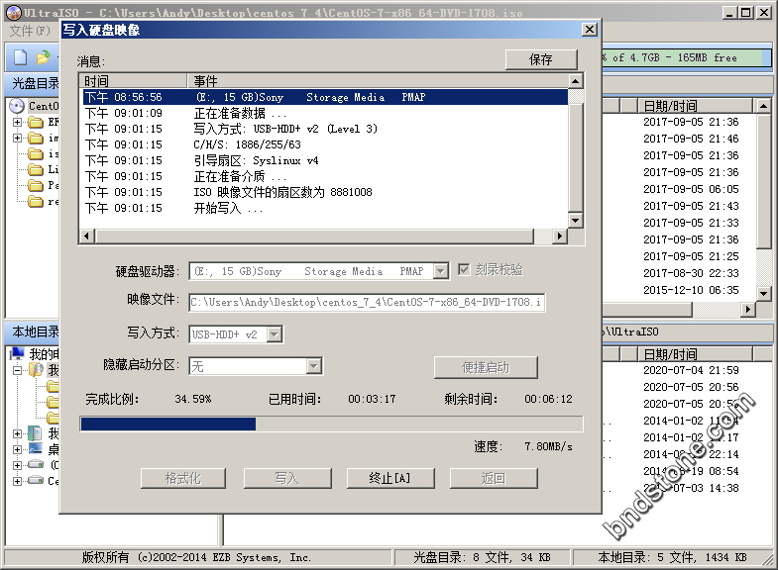Click the 保存 save button

click(541, 59)
